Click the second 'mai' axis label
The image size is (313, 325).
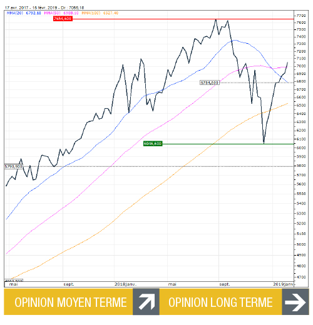pos(172,284)
